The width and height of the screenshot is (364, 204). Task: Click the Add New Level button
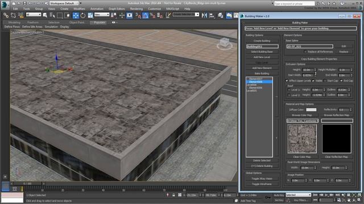pos(262,57)
